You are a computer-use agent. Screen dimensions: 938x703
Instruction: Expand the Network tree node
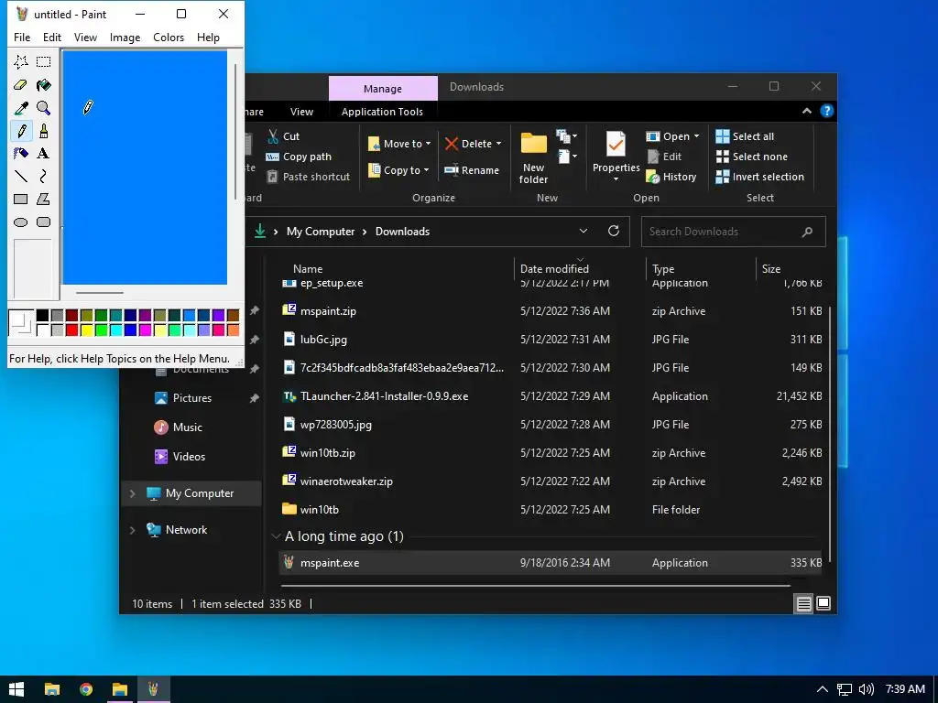132,530
